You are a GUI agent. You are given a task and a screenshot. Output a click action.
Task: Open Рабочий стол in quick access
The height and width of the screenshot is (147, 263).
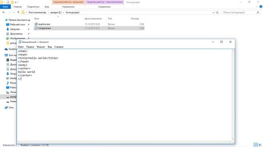point(17,24)
